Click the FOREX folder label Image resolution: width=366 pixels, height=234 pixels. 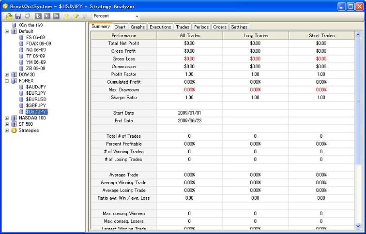pos(26,81)
